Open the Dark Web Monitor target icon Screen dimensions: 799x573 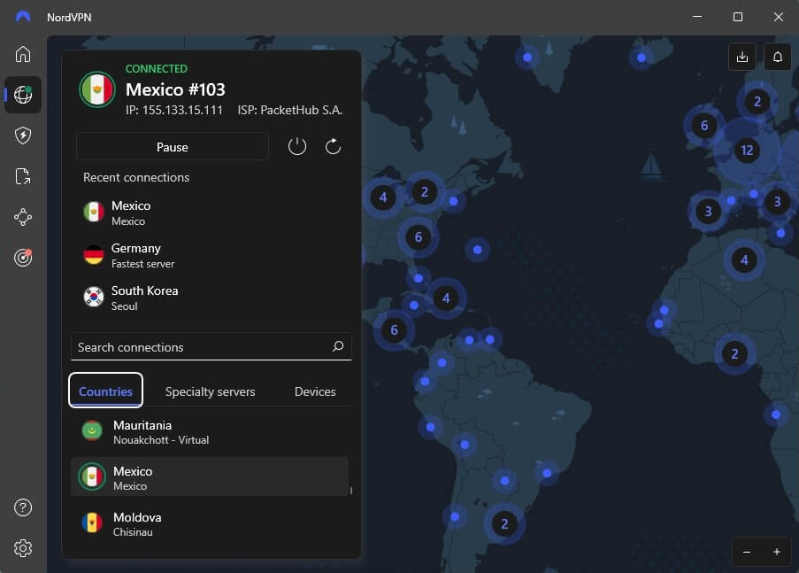(23, 257)
